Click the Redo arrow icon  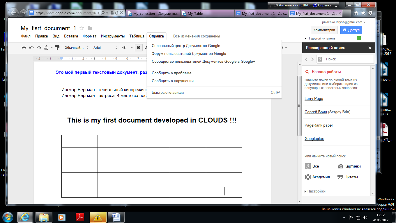(x=39, y=48)
